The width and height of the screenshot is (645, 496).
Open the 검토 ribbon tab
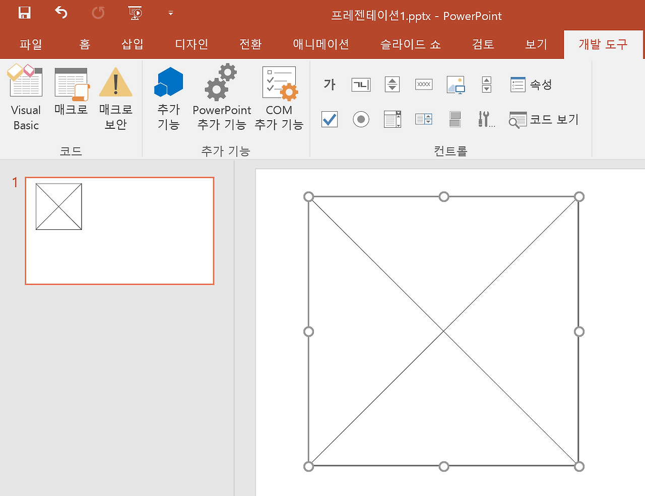483,44
